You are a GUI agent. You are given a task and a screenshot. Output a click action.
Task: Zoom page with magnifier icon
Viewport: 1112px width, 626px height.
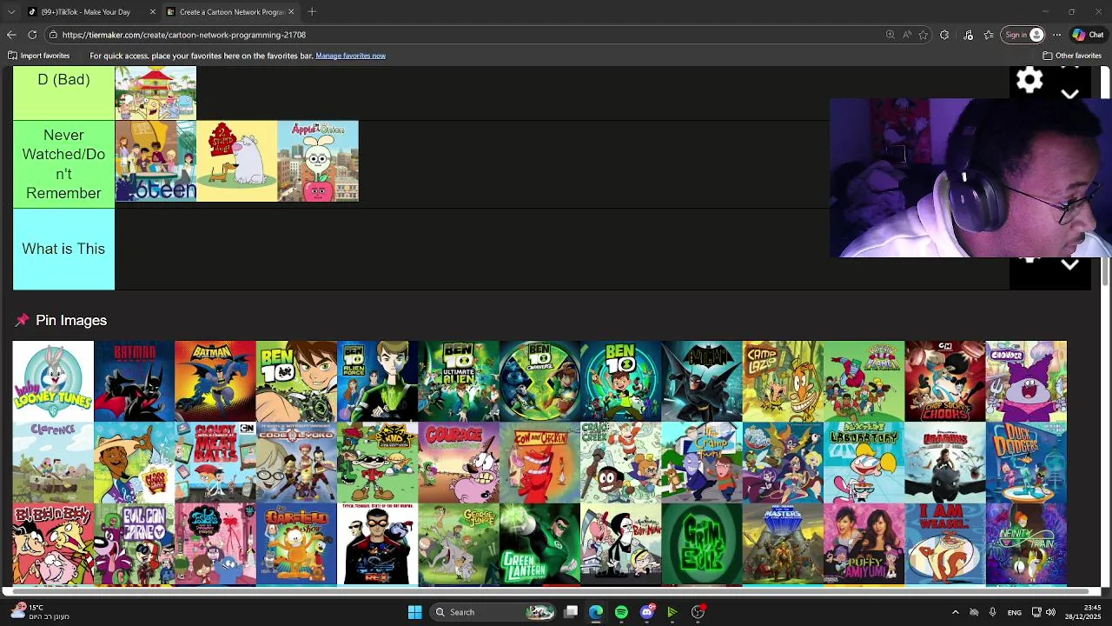point(890,35)
